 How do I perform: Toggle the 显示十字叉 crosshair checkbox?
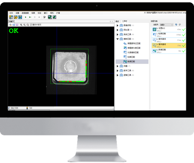(x=31, y=25)
